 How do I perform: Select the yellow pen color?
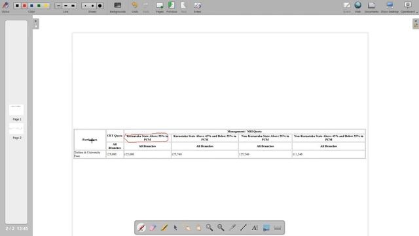(x=46, y=6)
